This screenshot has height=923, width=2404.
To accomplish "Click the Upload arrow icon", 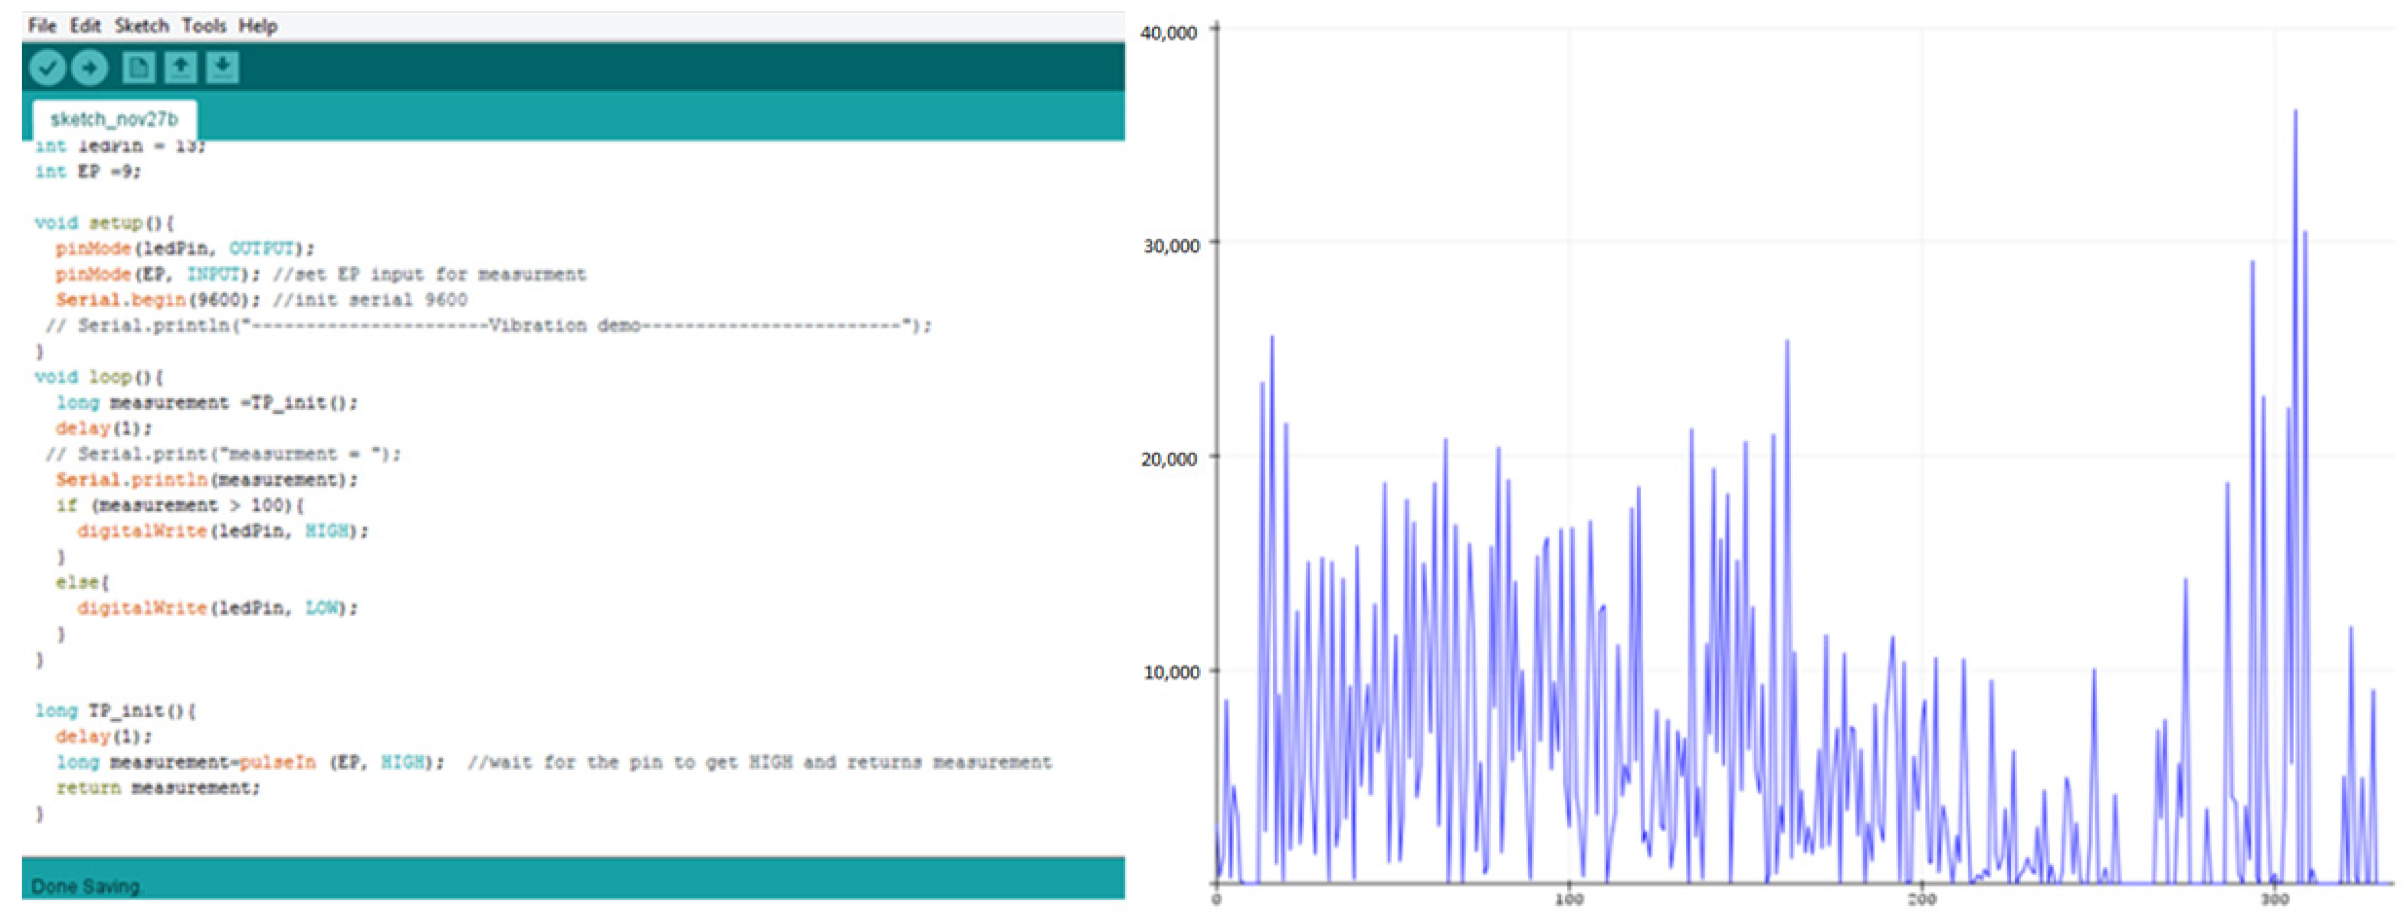I will pyautogui.click(x=90, y=67).
